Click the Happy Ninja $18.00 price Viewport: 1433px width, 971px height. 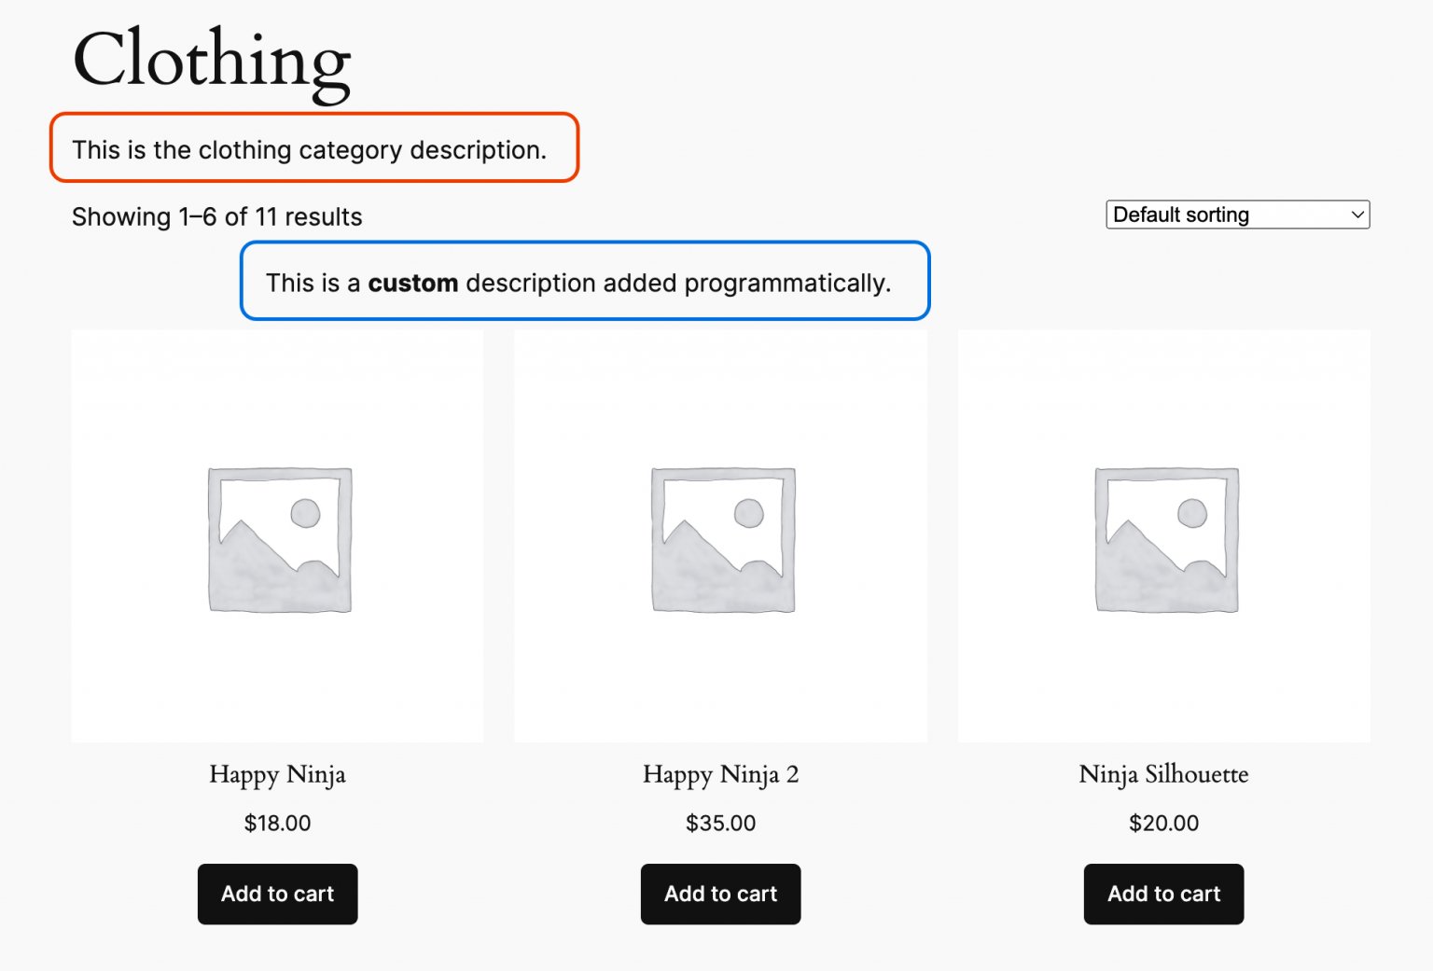[x=277, y=823]
